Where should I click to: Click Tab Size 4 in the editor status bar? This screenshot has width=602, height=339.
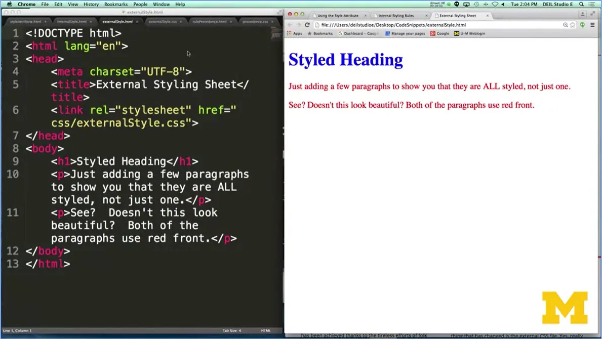click(232, 330)
